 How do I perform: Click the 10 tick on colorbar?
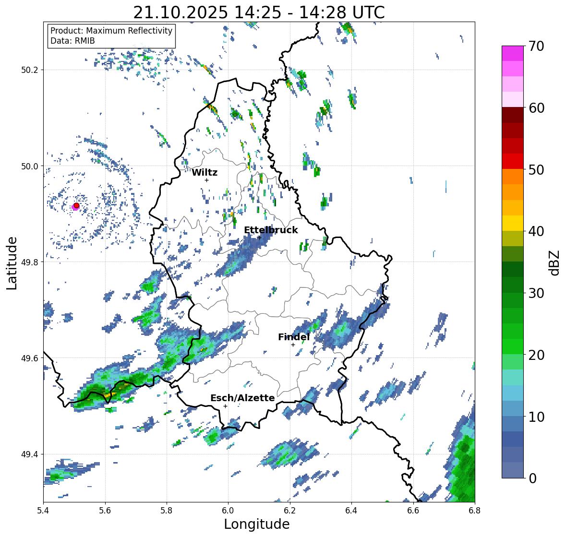[536, 417]
